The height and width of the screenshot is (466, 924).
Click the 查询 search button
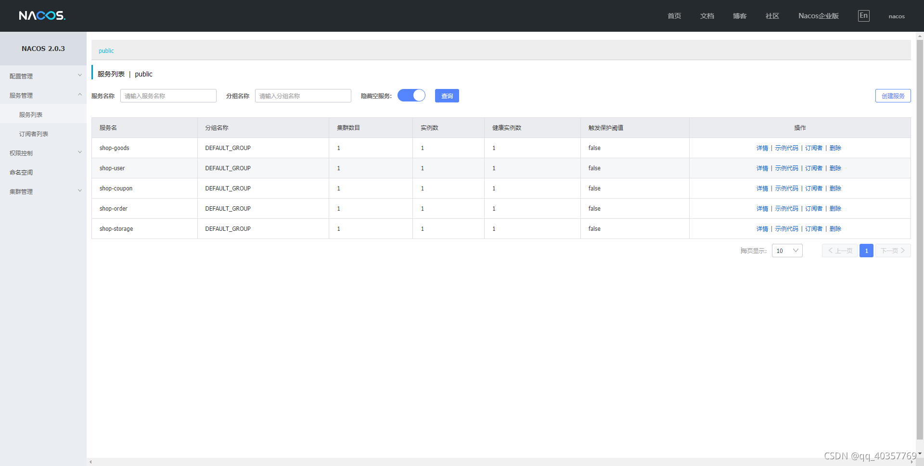click(447, 96)
